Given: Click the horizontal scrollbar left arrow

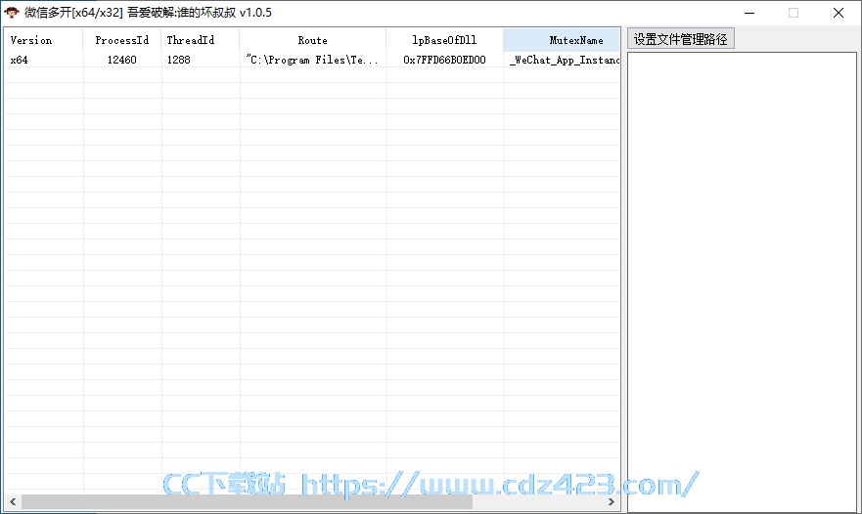Looking at the screenshot, I should [13, 501].
